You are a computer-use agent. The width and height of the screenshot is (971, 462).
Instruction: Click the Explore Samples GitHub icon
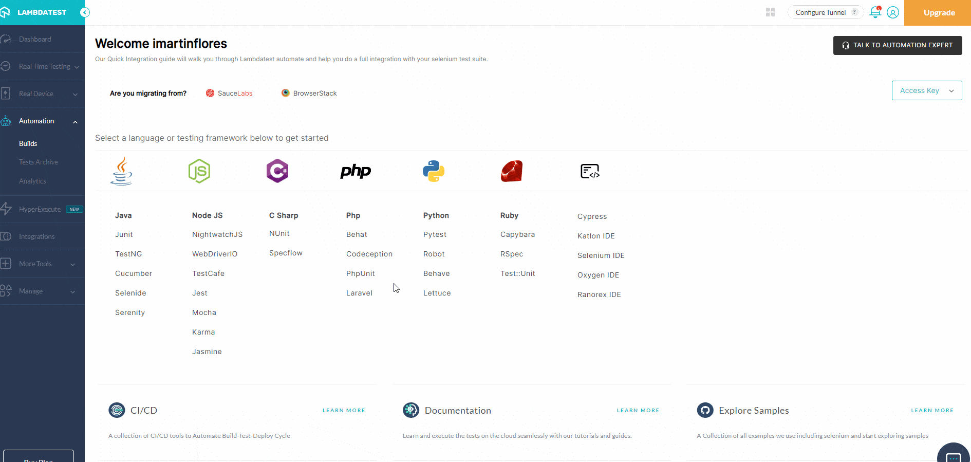[x=705, y=410]
